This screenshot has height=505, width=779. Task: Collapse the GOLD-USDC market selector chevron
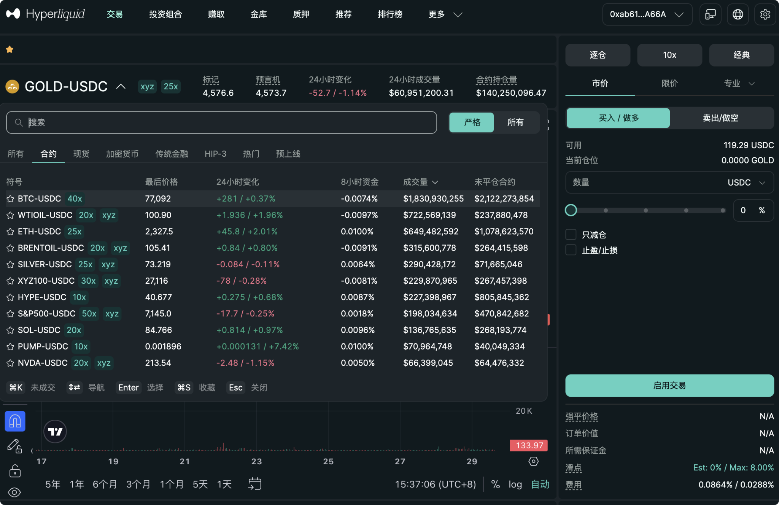121,86
